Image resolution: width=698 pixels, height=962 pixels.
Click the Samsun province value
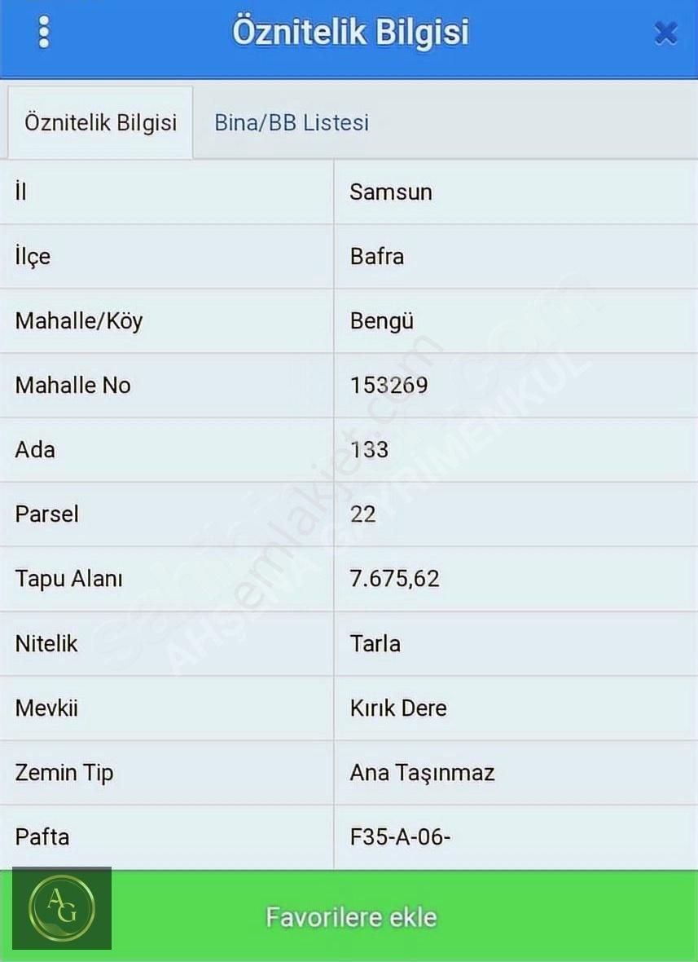391,192
